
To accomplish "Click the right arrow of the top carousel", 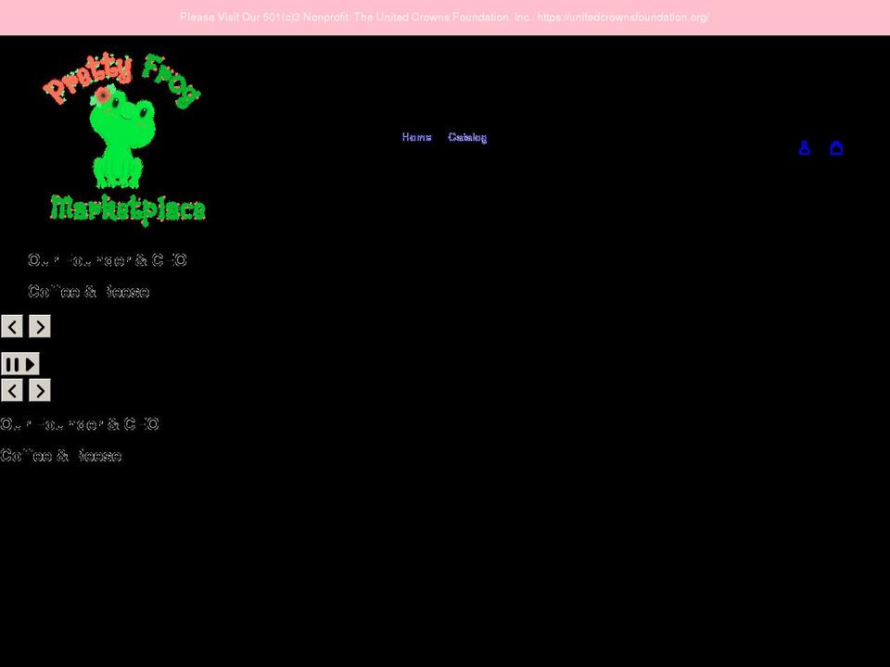I will tap(40, 326).
